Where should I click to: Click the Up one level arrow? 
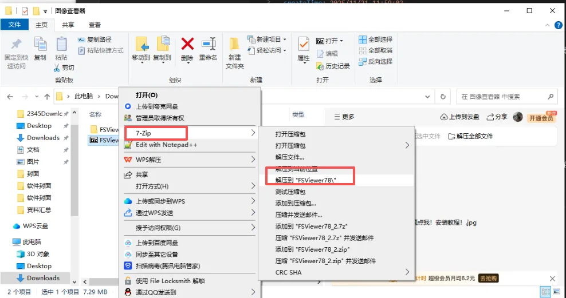point(47,97)
